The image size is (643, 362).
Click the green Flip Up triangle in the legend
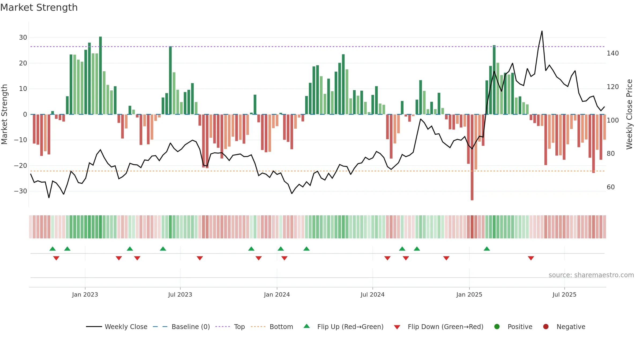(x=307, y=326)
